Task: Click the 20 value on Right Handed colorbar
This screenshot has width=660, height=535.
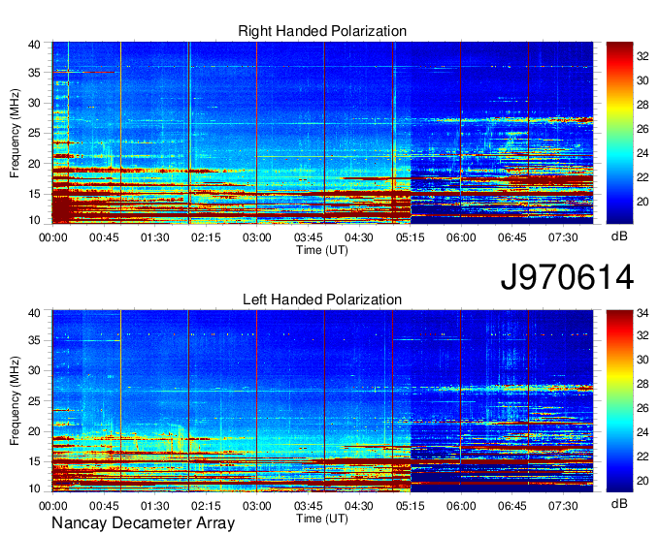Action: pyautogui.click(x=643, y=203)
